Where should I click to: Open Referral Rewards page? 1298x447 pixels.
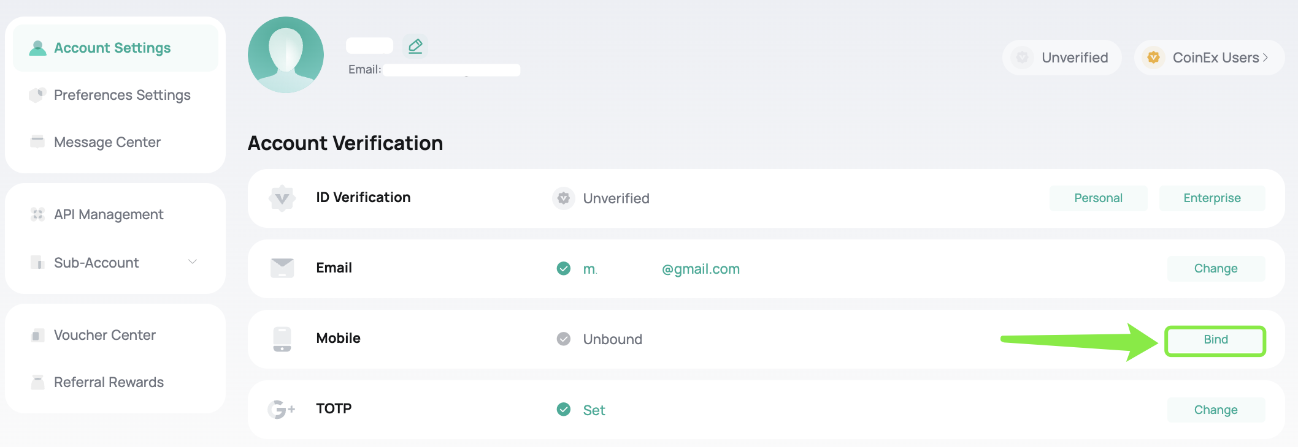pos(109,382)
